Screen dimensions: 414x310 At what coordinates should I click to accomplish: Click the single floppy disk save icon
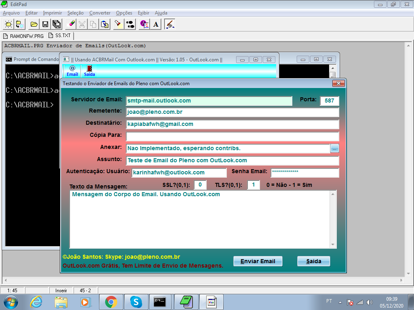coord(45,24)
